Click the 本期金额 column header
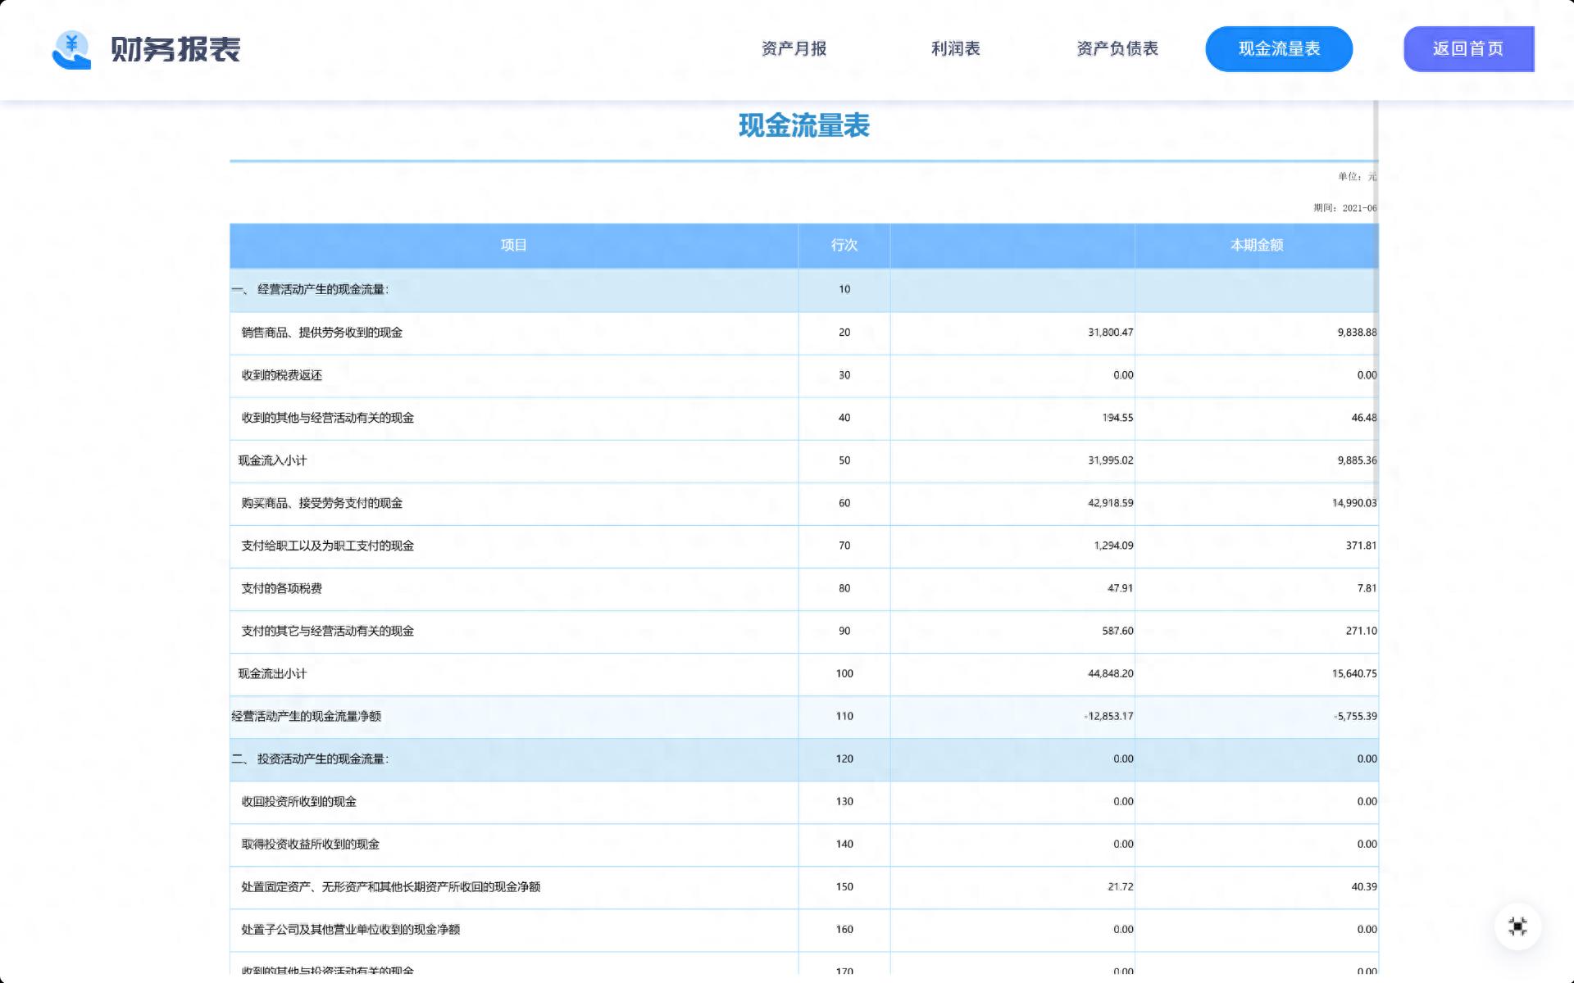This screenshot has width=1574, height=983. 1257,245
